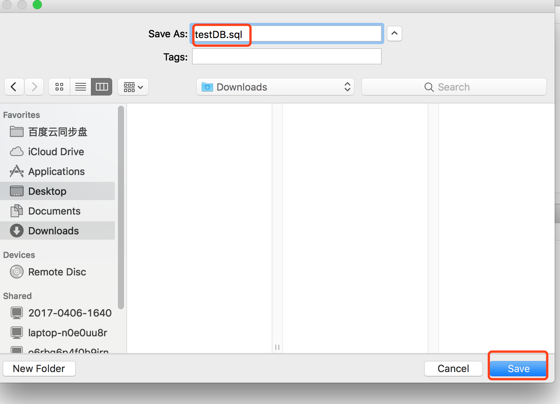Click the iCloud Drive cloud icon
This screenshot has width=560, height=404.
tap(16, 152)
